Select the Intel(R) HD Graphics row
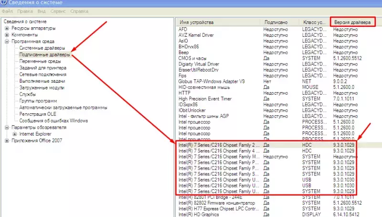 279,214
